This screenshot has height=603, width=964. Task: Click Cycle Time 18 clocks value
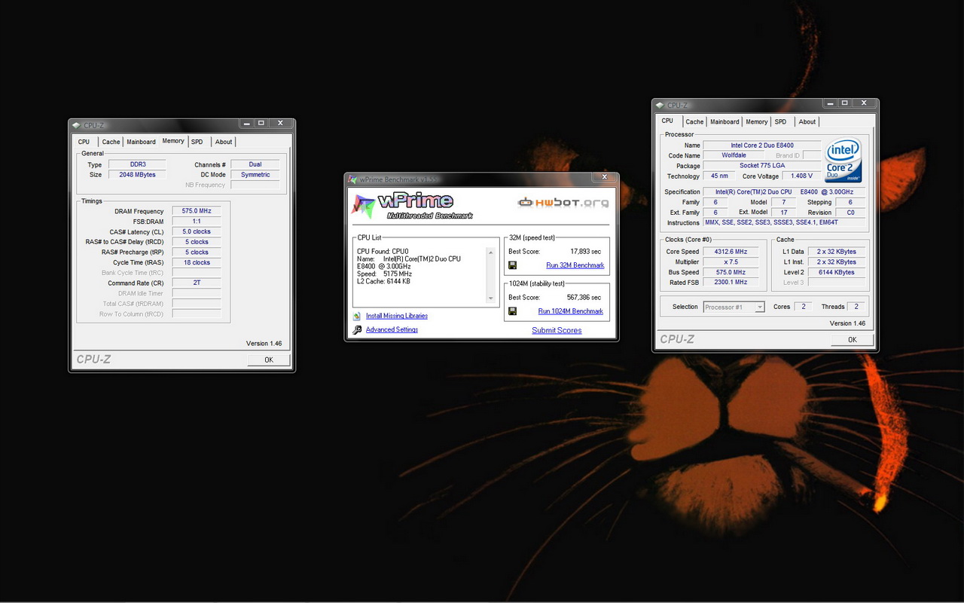pyautogui.click(x=197, y=262)
